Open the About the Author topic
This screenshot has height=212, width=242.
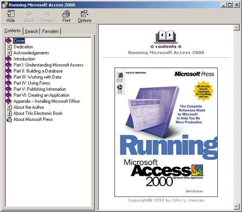click(29, 107)
